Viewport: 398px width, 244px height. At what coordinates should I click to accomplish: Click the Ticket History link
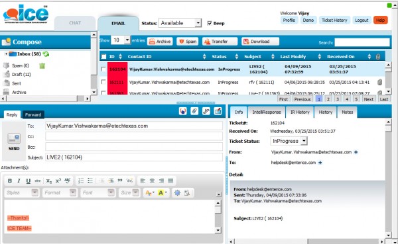334,20
